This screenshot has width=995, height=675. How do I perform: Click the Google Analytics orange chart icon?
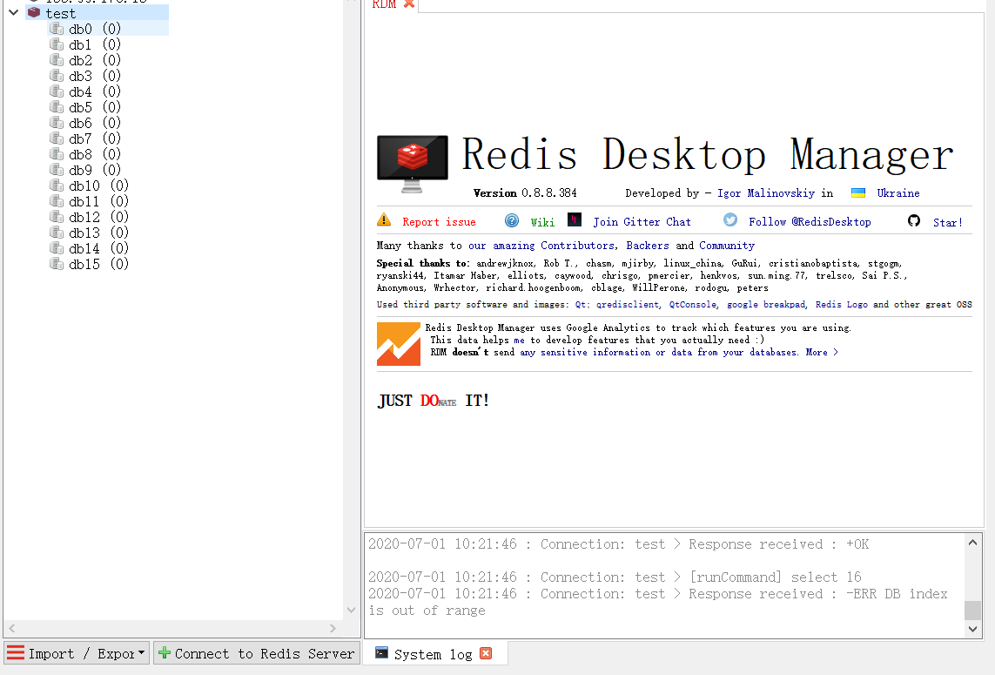coord(399,344)
